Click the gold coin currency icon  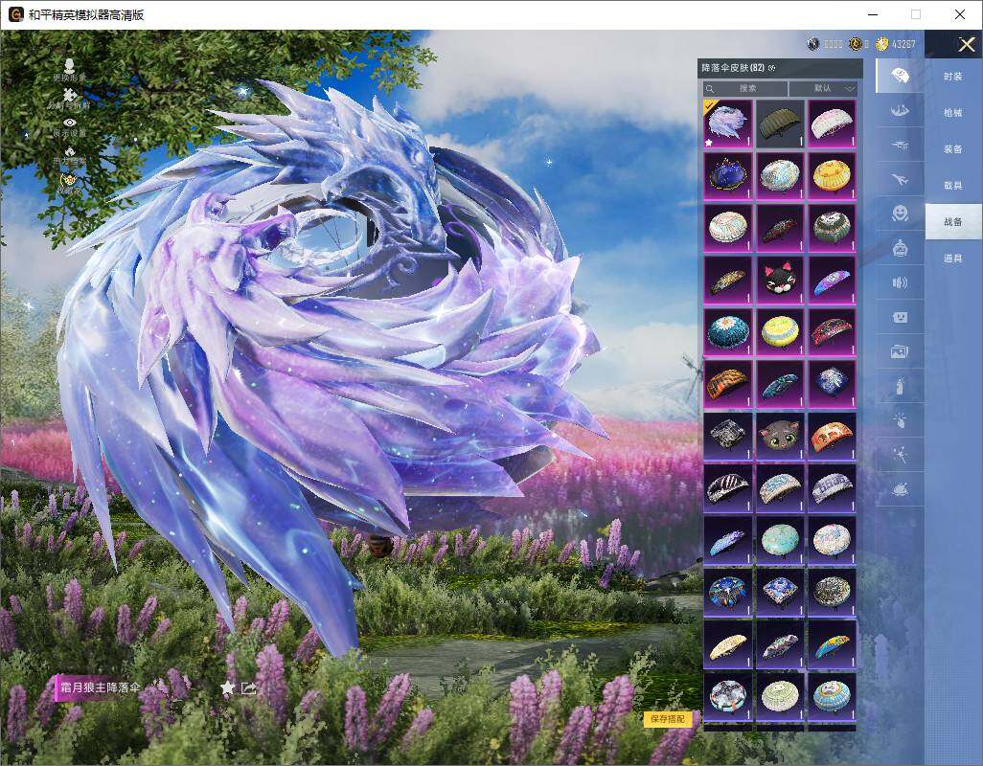[x=882, y=44]
